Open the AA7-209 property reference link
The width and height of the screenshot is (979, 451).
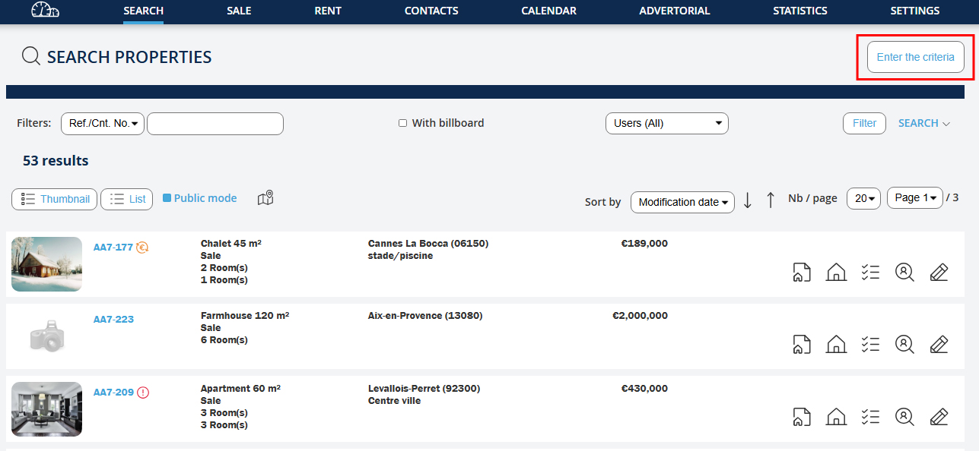pos(113,393)
